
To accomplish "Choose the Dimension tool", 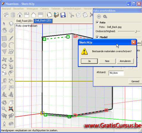I will (x=11, y=81).
